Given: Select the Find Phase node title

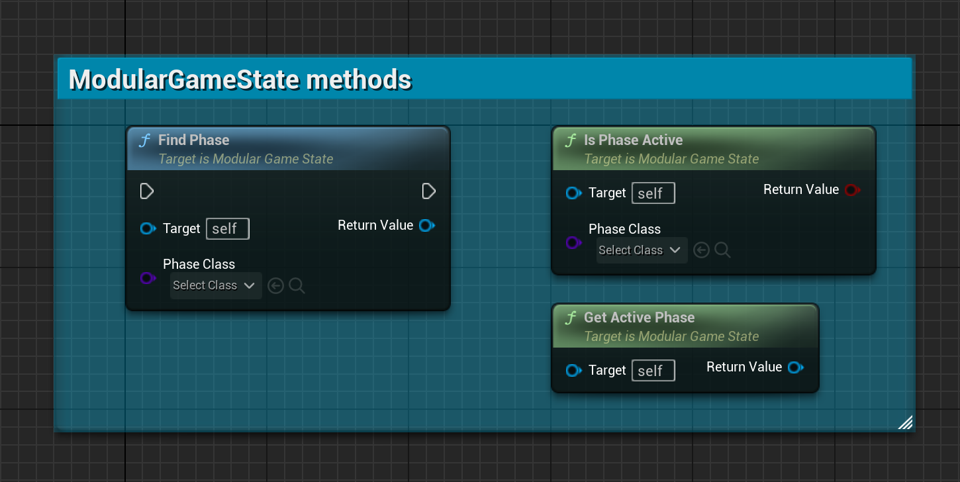Looking at the screenshot, I should 193,140.
